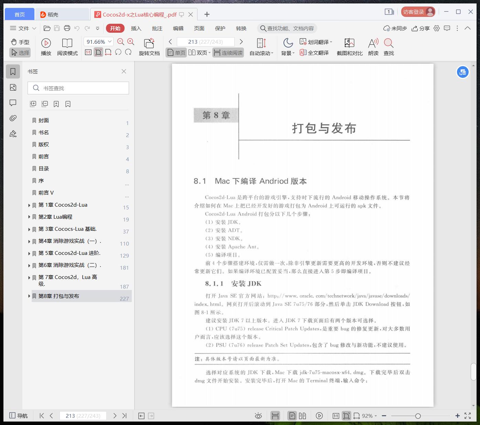This screenshot has width=480, height=425.
Task: Switch to 批注 annotation tab
Action: coord(157,28)
